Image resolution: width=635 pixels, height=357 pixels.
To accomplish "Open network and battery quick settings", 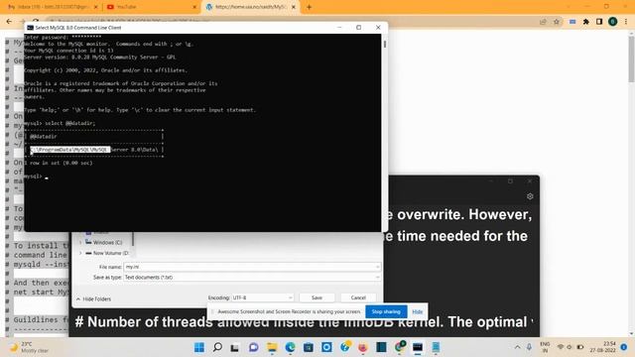I will 571,347.
